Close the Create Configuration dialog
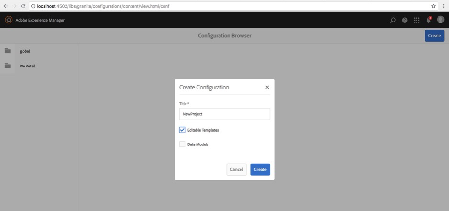Image resolution: width=449 pixels, height=211 pixels. pyautogui.click(x=267, y=87)
